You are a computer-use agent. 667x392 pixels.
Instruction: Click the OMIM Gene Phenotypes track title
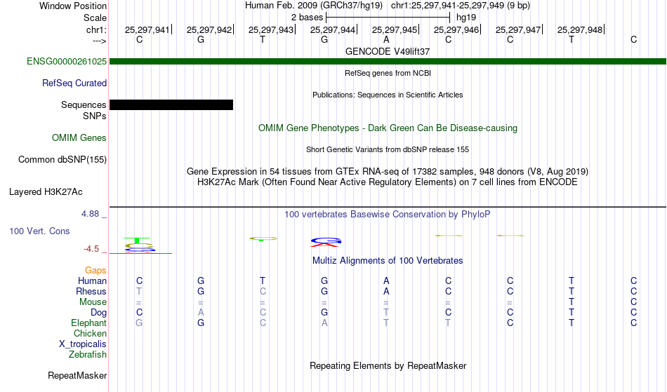pyautogui.click(x=388, y=128)
